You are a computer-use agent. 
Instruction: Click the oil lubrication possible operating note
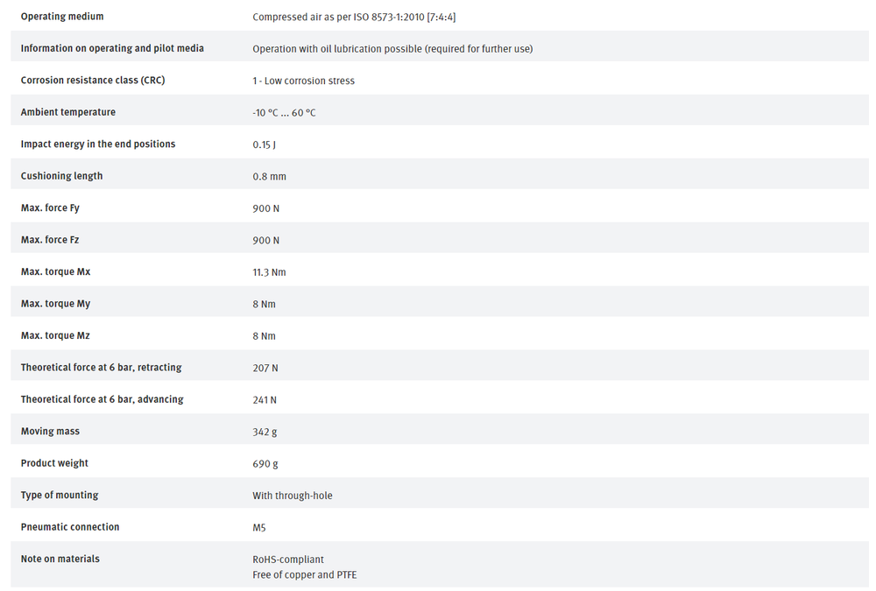point(392,49)
